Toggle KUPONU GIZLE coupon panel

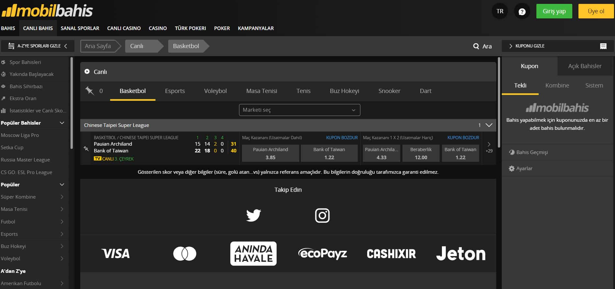[x=557, y=46]
